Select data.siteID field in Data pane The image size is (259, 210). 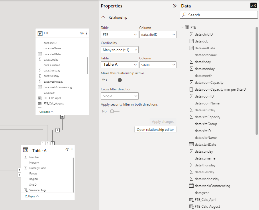[x=203, y=131]
